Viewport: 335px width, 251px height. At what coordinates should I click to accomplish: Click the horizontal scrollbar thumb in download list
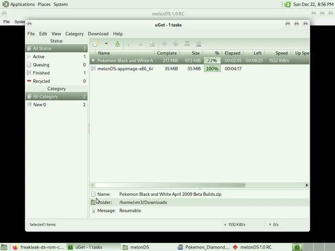click(x=170, y=185)
